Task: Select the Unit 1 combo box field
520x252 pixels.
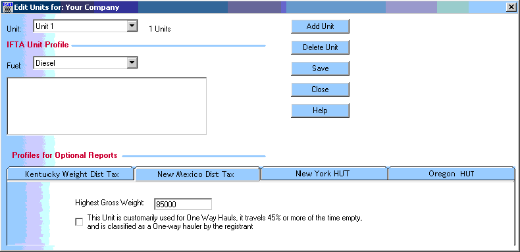Action: coord(86,26)
